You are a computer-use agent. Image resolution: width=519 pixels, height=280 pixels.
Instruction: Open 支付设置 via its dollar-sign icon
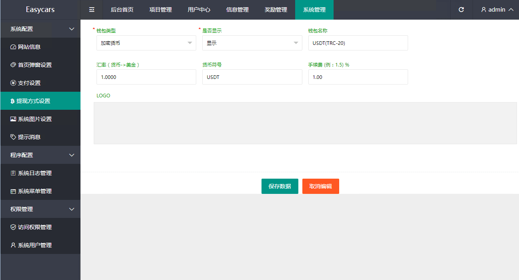click(14, 83)
